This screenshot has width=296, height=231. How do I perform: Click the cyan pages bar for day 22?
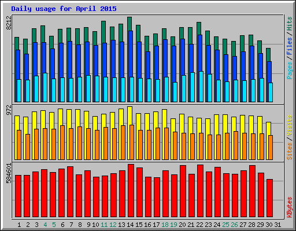(x=201, y=87)
